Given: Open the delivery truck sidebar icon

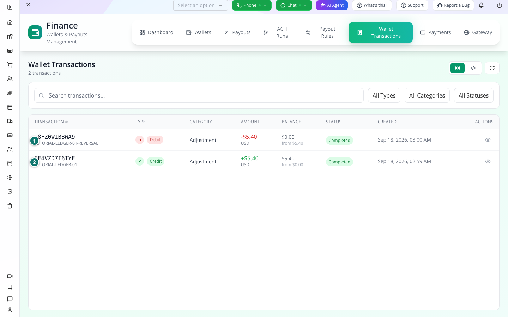Looking at the screenshot, I should point(10,121).
